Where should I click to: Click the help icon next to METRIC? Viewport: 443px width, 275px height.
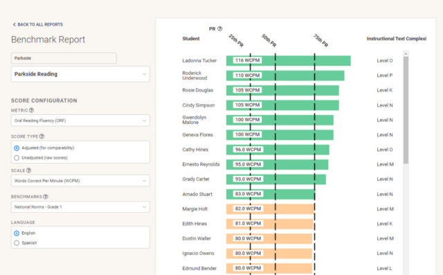31,110
